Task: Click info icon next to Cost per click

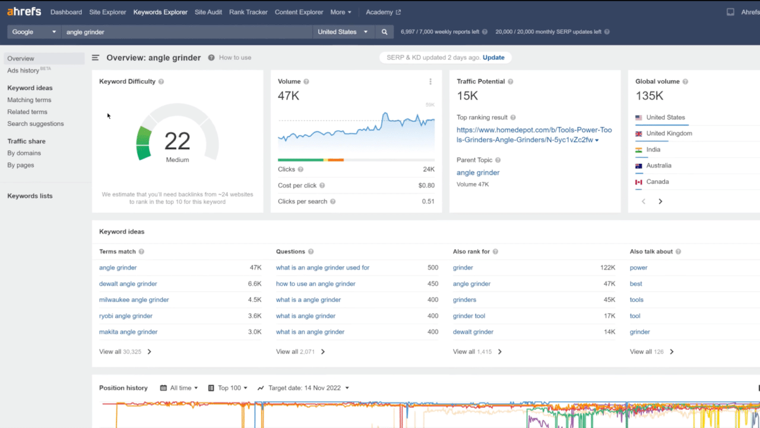Action: (x=322, y=185)
